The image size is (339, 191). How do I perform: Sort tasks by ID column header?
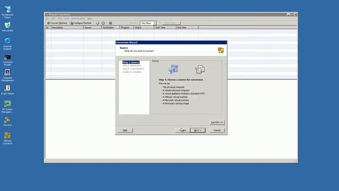(x=48, y=28)
